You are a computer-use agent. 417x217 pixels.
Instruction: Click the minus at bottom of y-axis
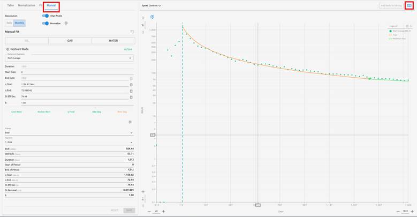[143, 206]
